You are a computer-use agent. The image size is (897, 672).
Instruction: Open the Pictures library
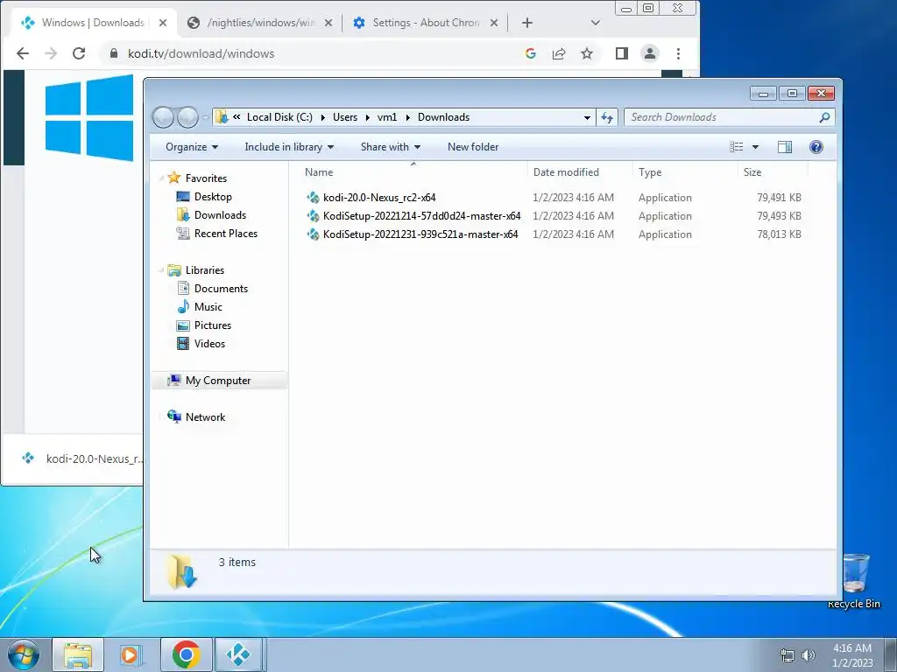pyautogui.click(x=212, y=325)
